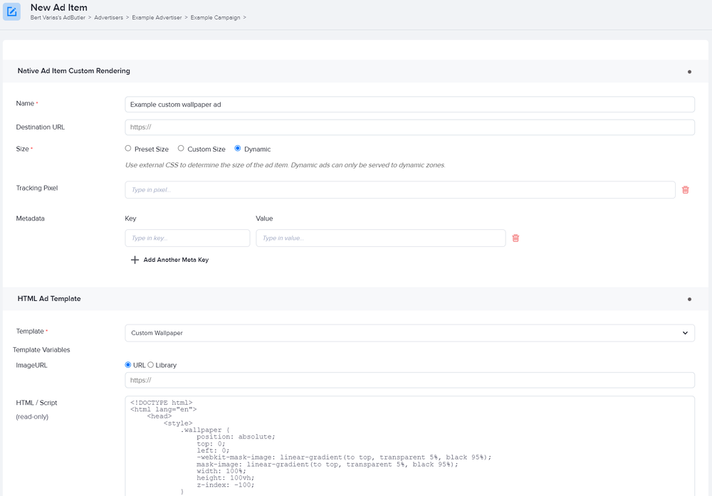Open the Advertisers breadcrumb link

pos(108,18)
